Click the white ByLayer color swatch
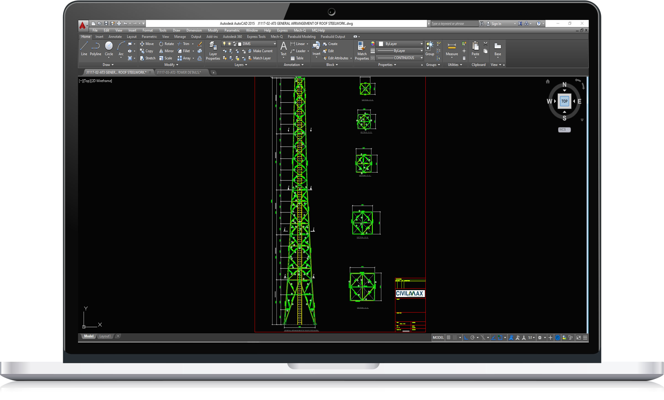 click(381, 44)
